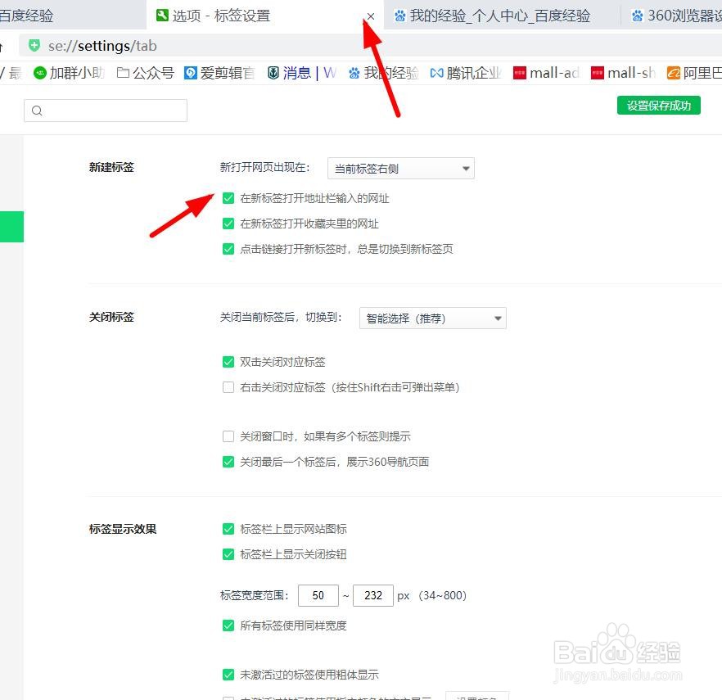Click the 设置保存成功 button

tap(658, 105)
